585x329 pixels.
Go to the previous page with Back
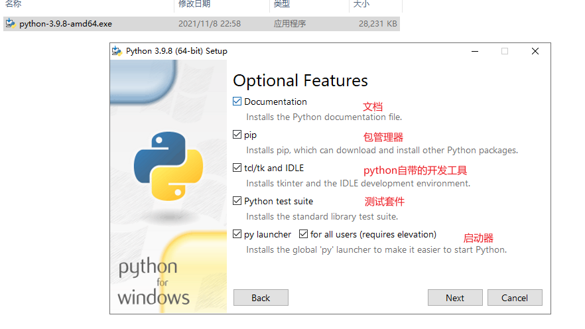tap(261, 298)
